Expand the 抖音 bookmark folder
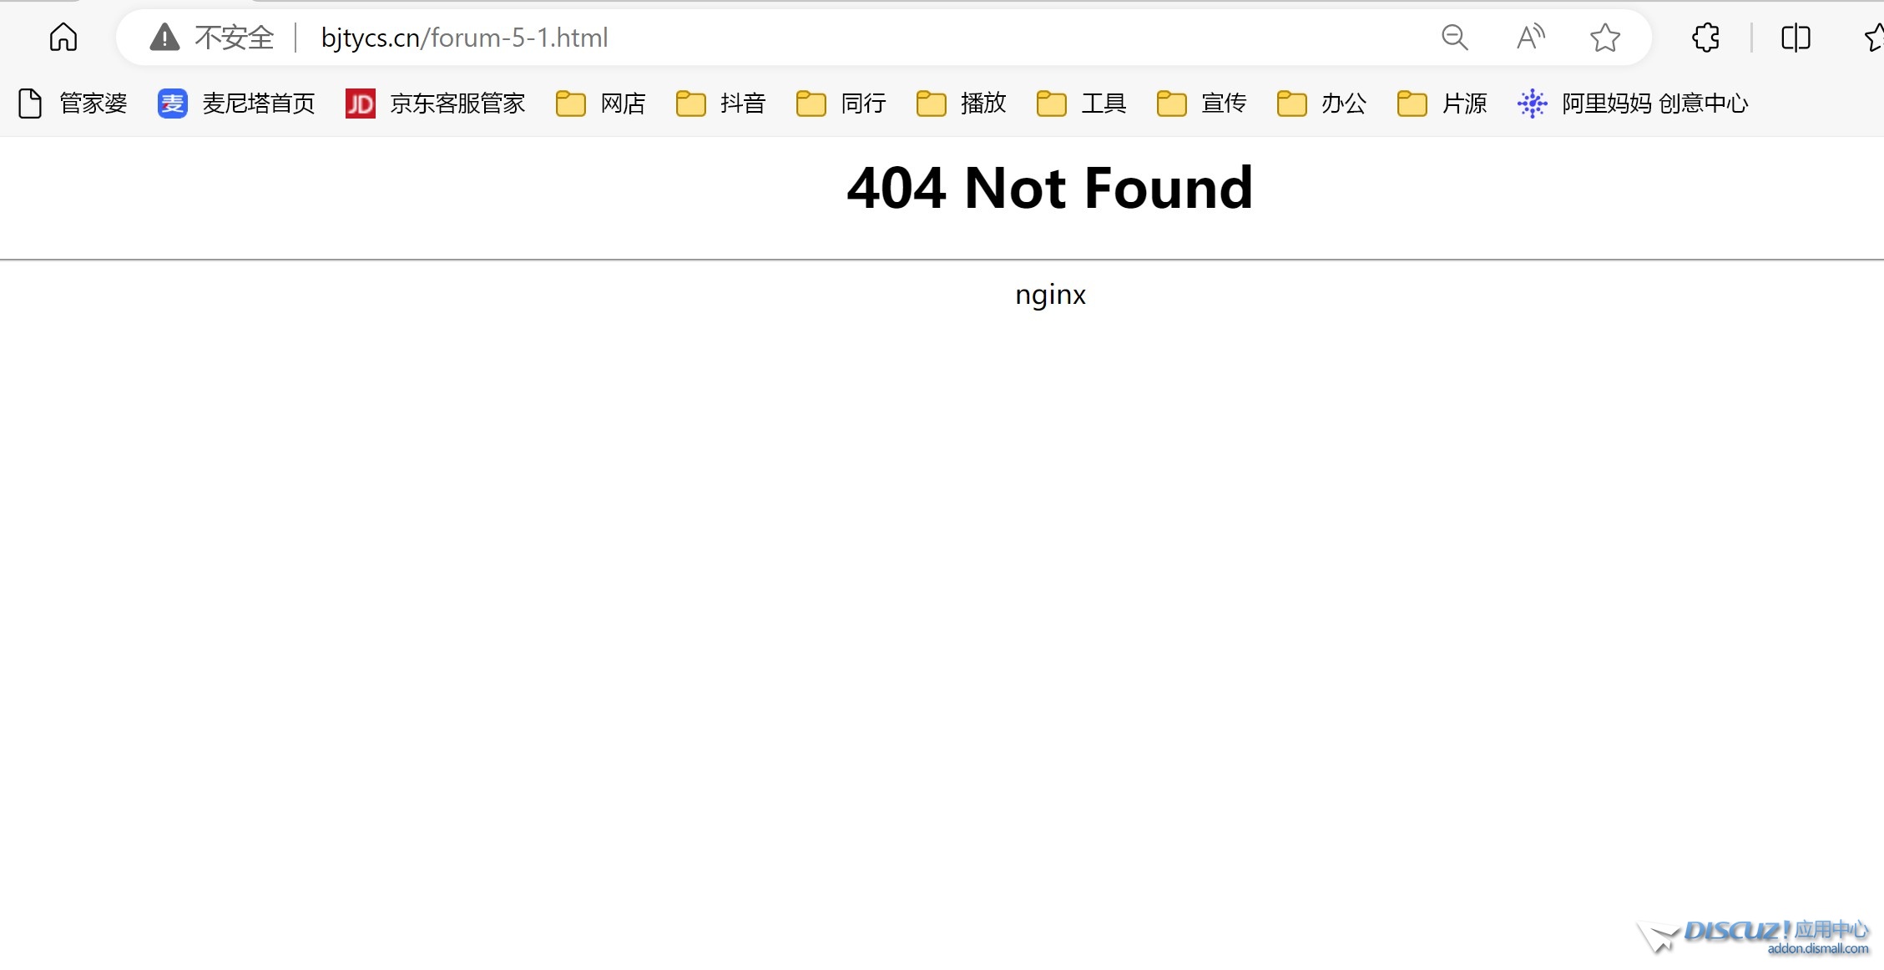Screen dimensions: 1884x970 tap(721, 104)
